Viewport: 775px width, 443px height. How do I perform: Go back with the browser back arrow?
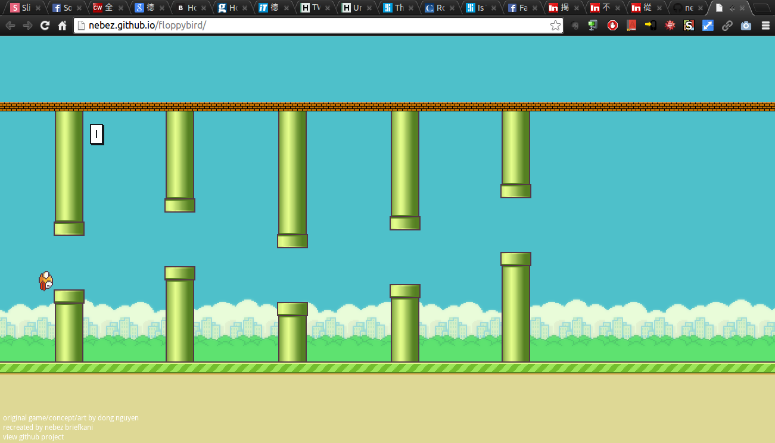click(x=10, y=26)
